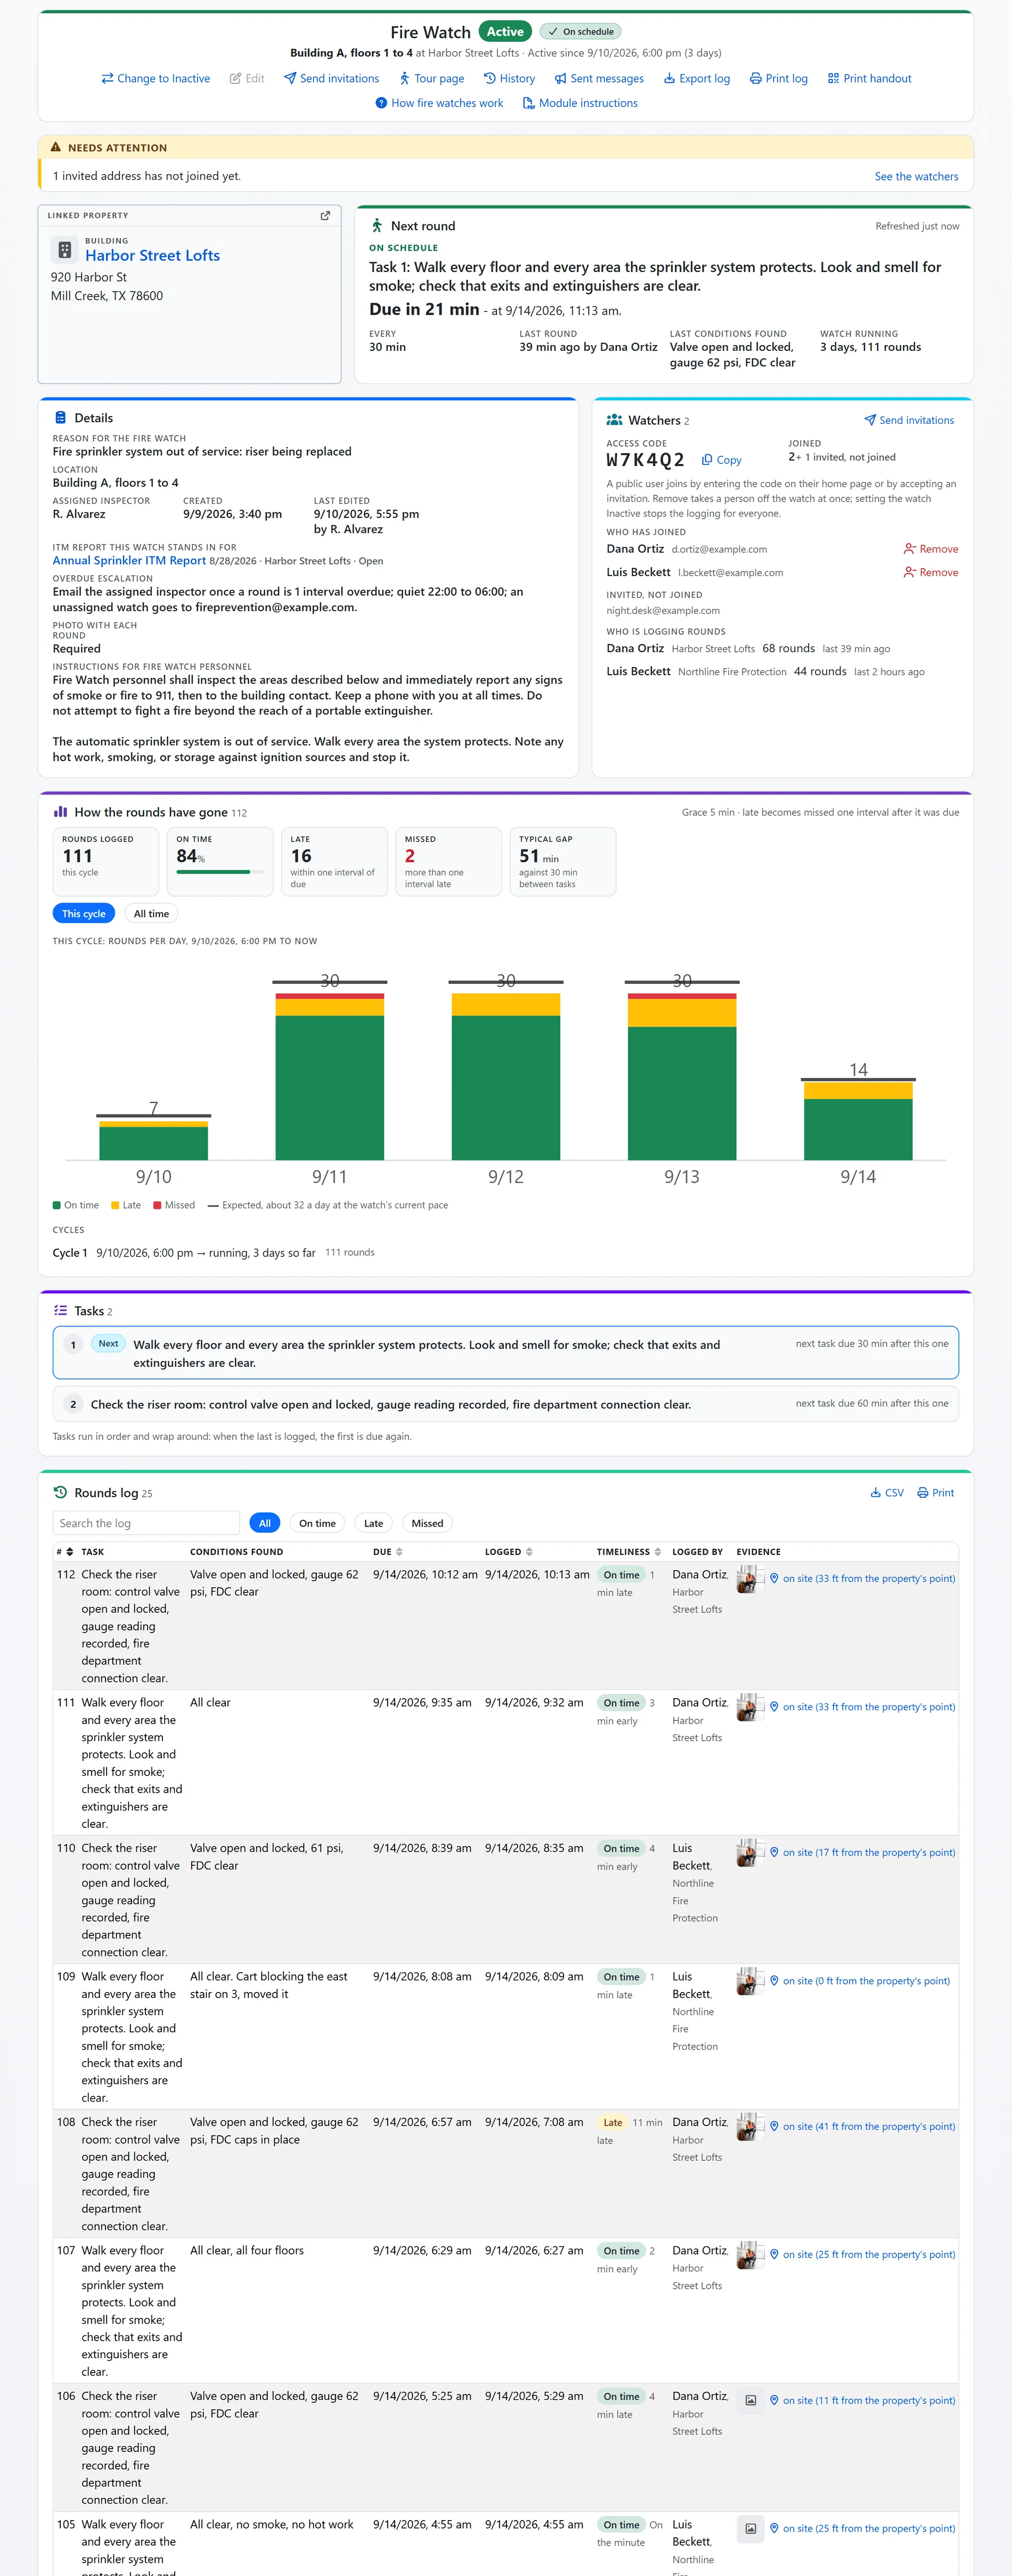Click Export log in the toolbar
This screenshot has width=1012, height=2576.
(x=697, y=78)
